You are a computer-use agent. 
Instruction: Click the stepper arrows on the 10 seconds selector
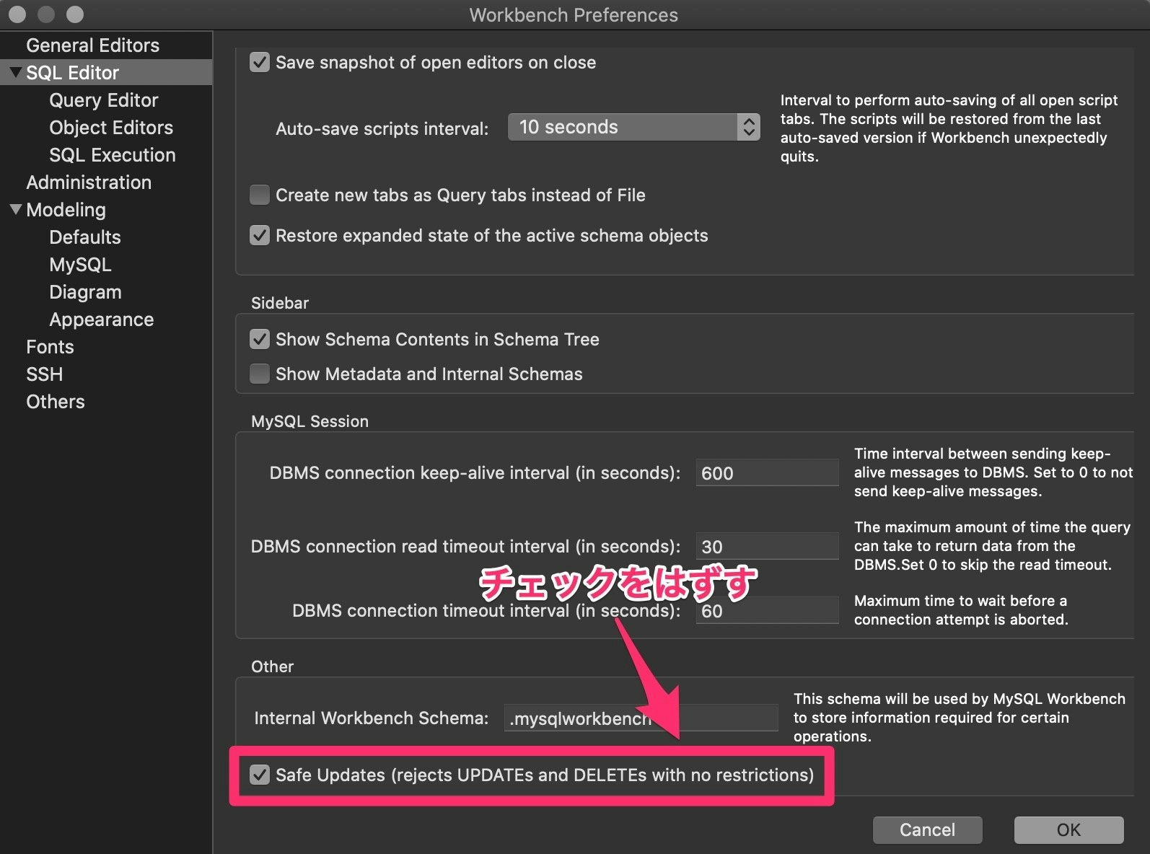[x=749, y=128]
